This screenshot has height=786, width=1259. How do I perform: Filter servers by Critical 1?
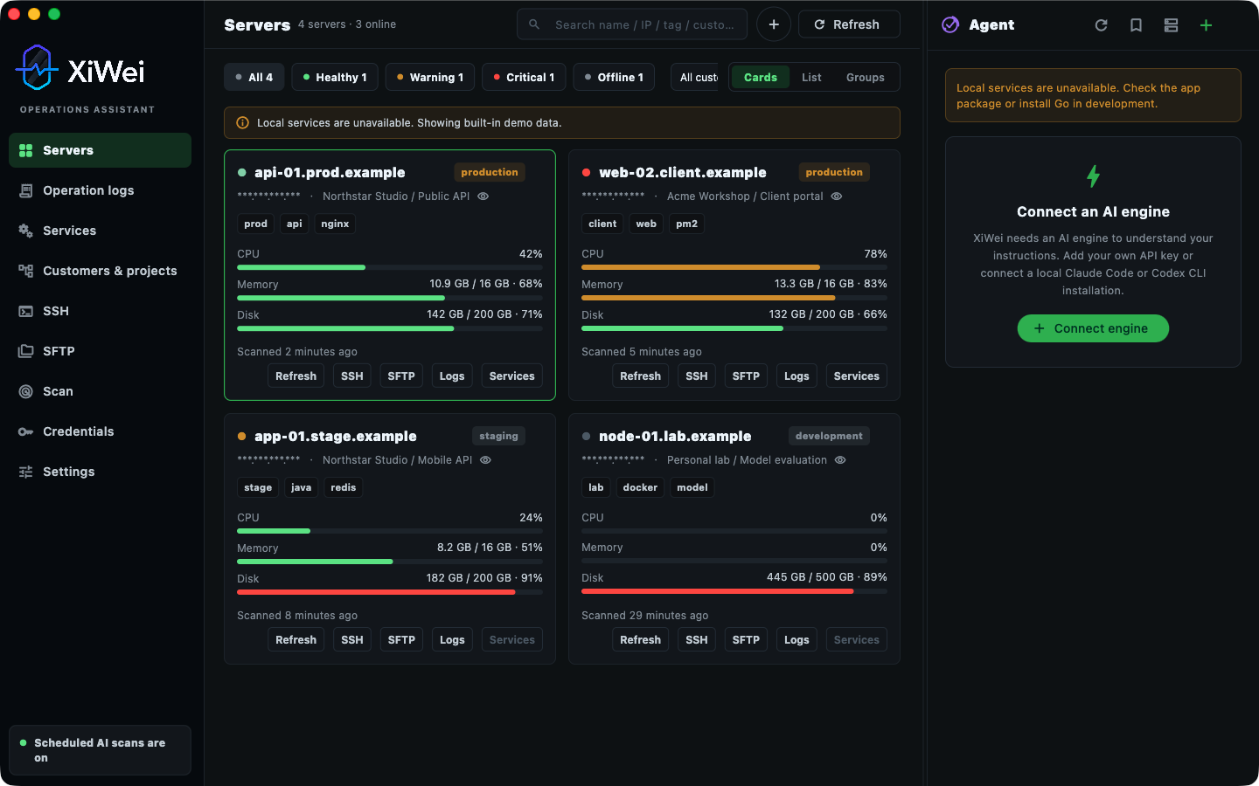[x=525, y=77]
